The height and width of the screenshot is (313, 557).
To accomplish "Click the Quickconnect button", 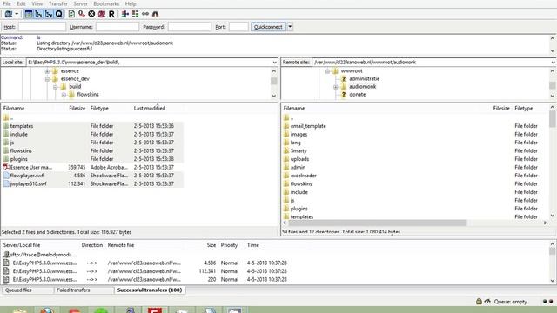I will point(268,27).
